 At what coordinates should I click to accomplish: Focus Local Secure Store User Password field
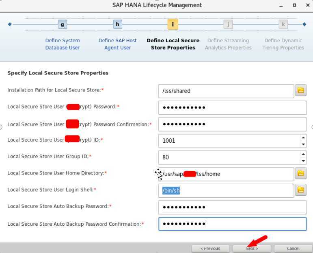point(232,108)
